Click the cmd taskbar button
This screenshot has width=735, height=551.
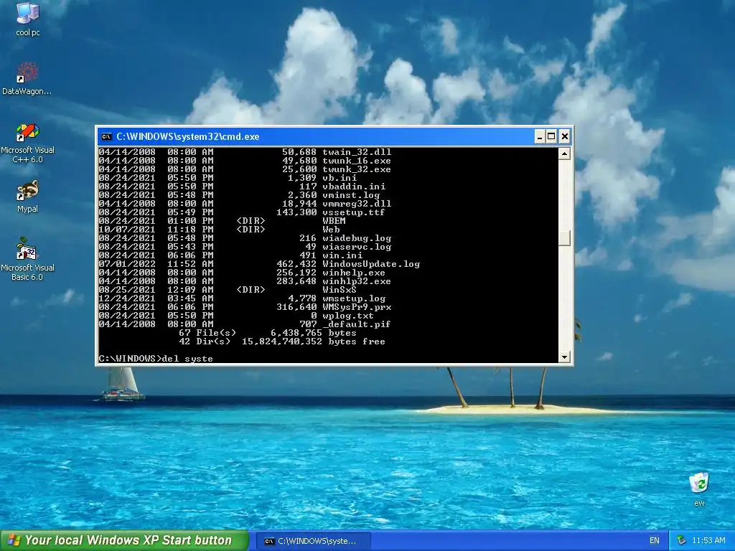(313, 541)
